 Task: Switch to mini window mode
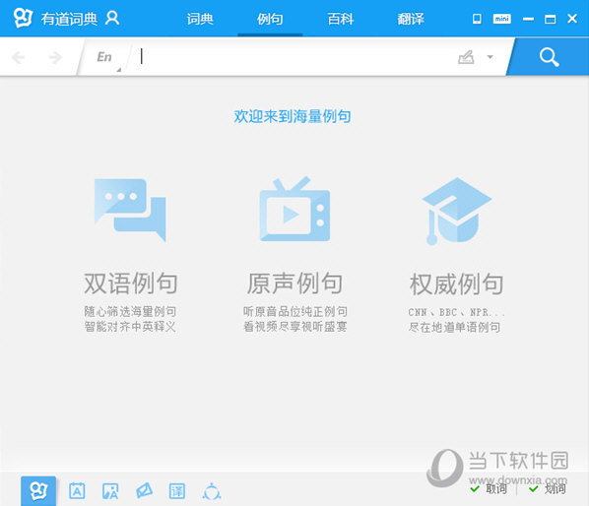(x=502, y=19)
